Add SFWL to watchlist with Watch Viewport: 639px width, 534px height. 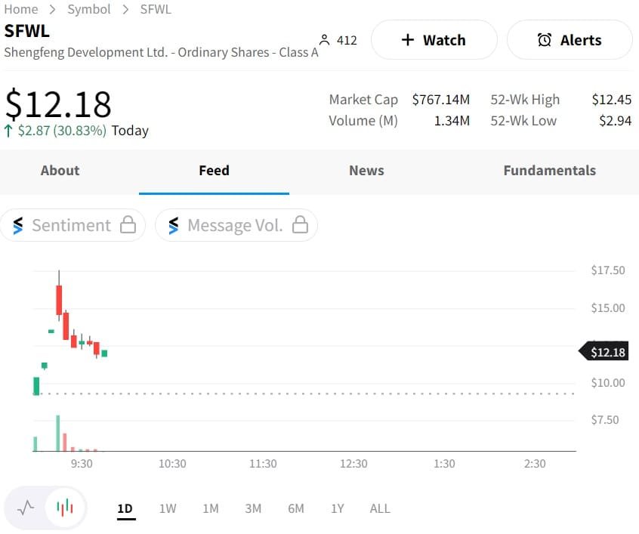coord(434,40)
